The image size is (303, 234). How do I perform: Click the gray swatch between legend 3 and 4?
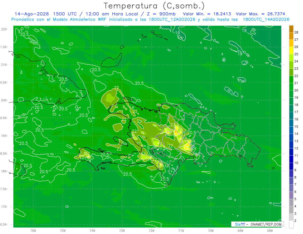[291, 210]
